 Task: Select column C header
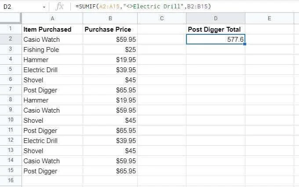(162, 18)
